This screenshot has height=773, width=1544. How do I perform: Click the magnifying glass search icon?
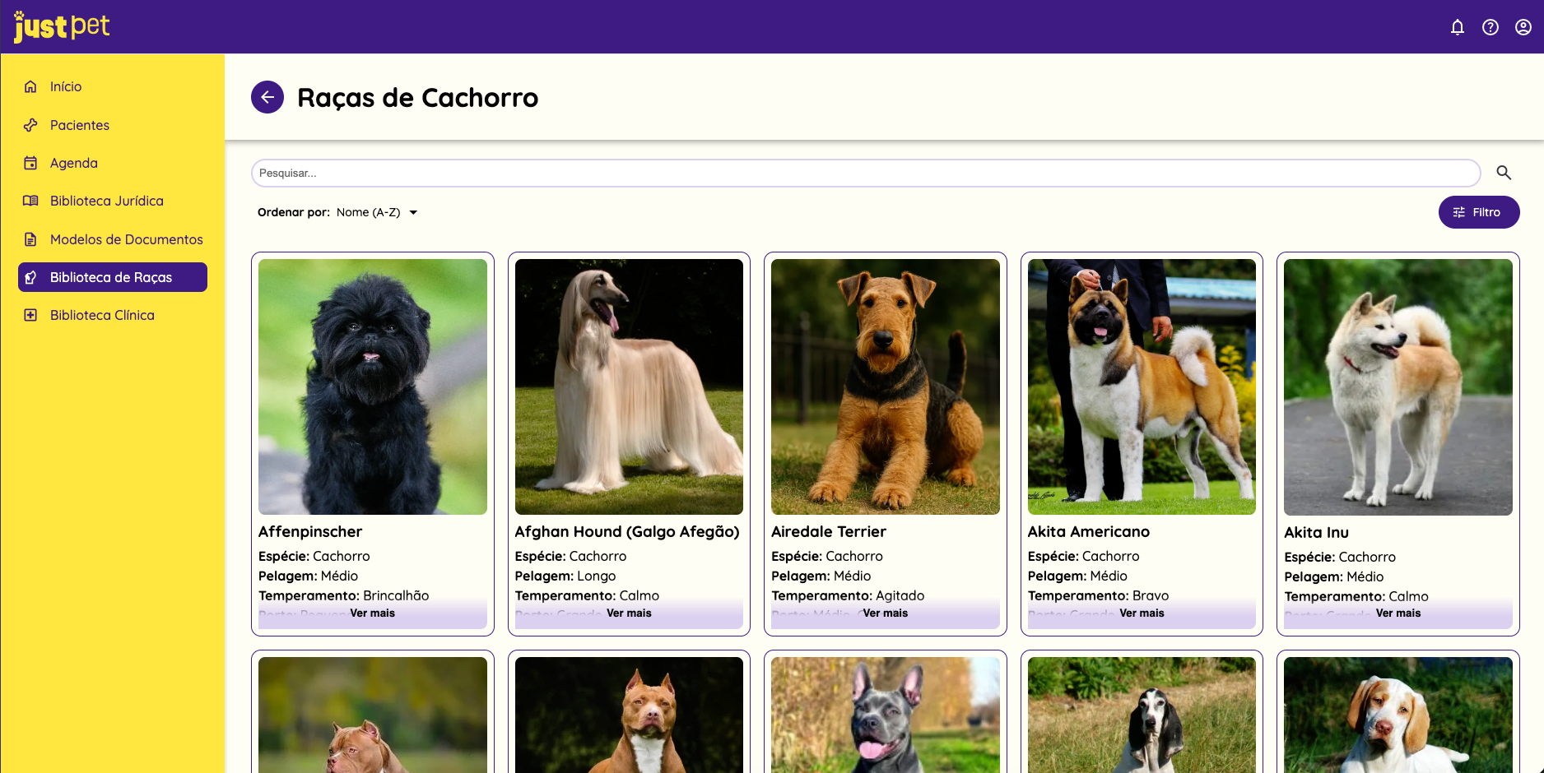click(x=1504, y=173)
